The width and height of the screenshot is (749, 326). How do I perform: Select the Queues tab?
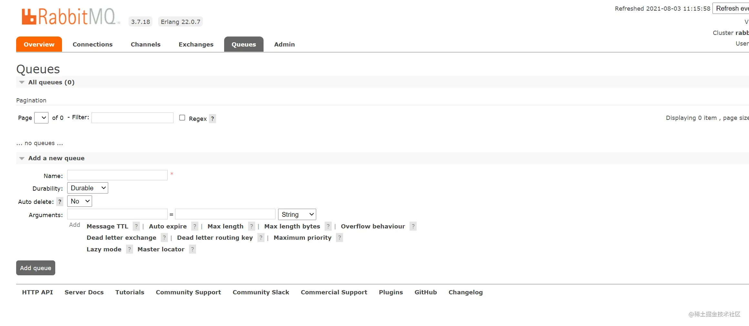pos(244,44)
